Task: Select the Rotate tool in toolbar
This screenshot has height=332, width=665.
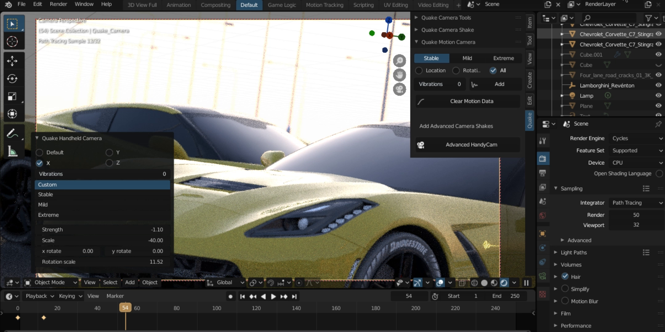Action: 12,79
